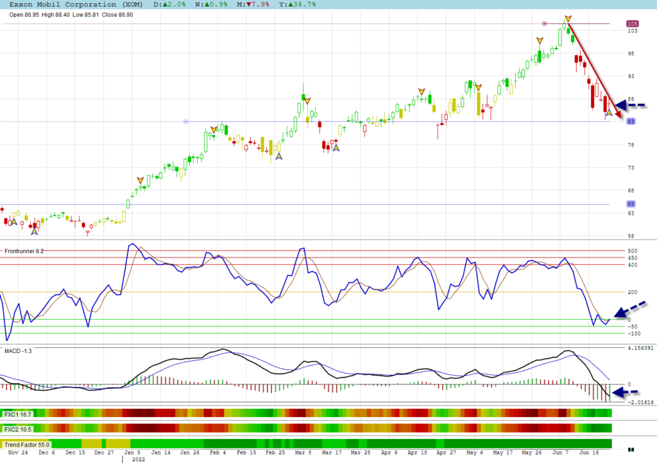This screenshot has height=471, width=657.
Task: Click the Jan 5 date on the time axis
Action: click(x=132, y=452)
